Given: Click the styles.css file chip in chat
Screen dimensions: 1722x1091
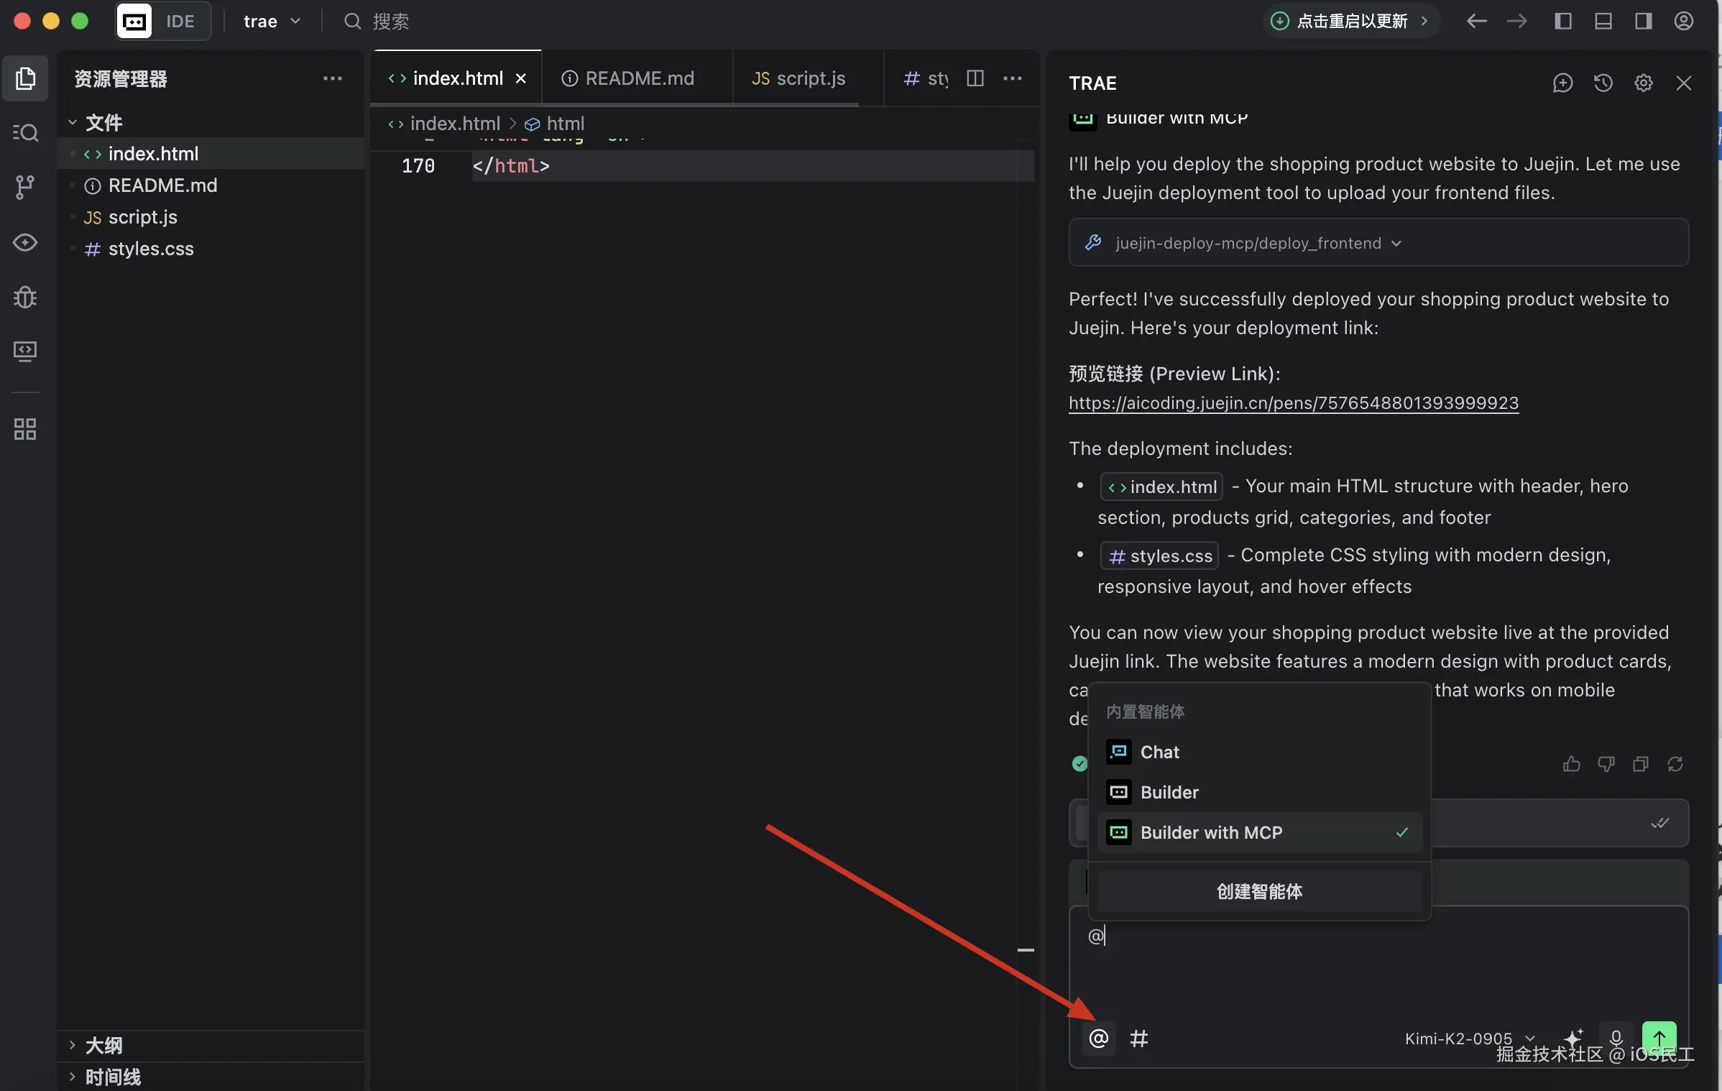Looking at the screenshot, I should point(1159,556).
